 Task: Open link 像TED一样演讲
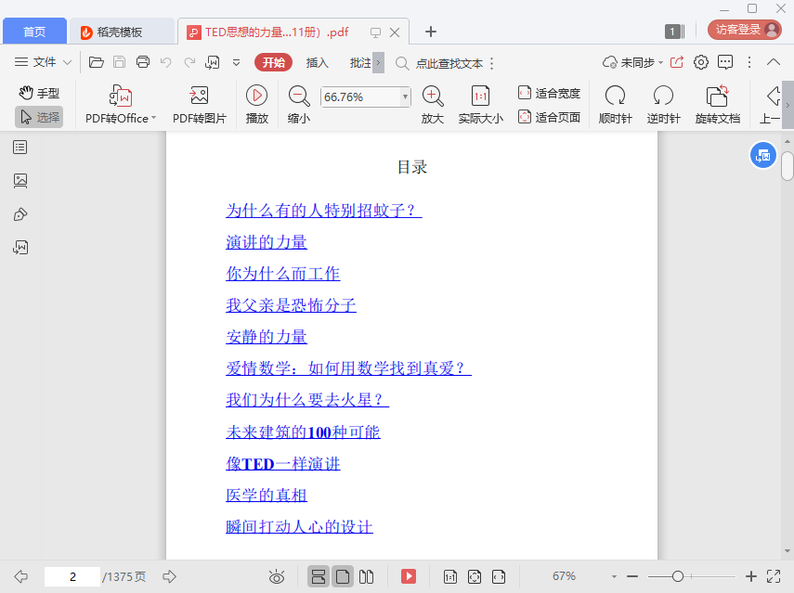[283, 463]
